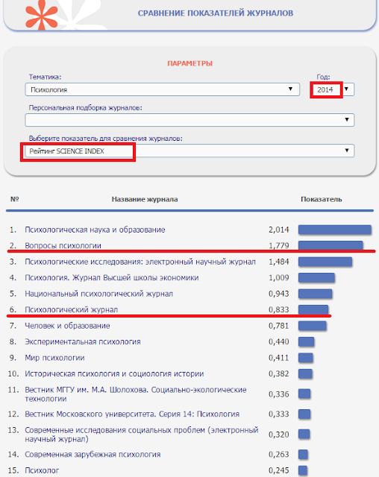The height and width of the screenshot is (477, 379).
Task: Click the № column header
Action: point(15,199)
